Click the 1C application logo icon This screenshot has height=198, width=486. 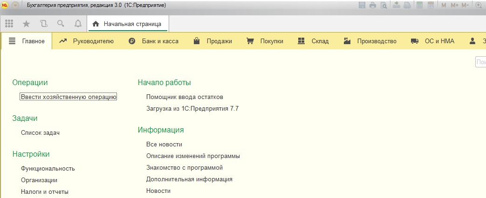(5, 5)
